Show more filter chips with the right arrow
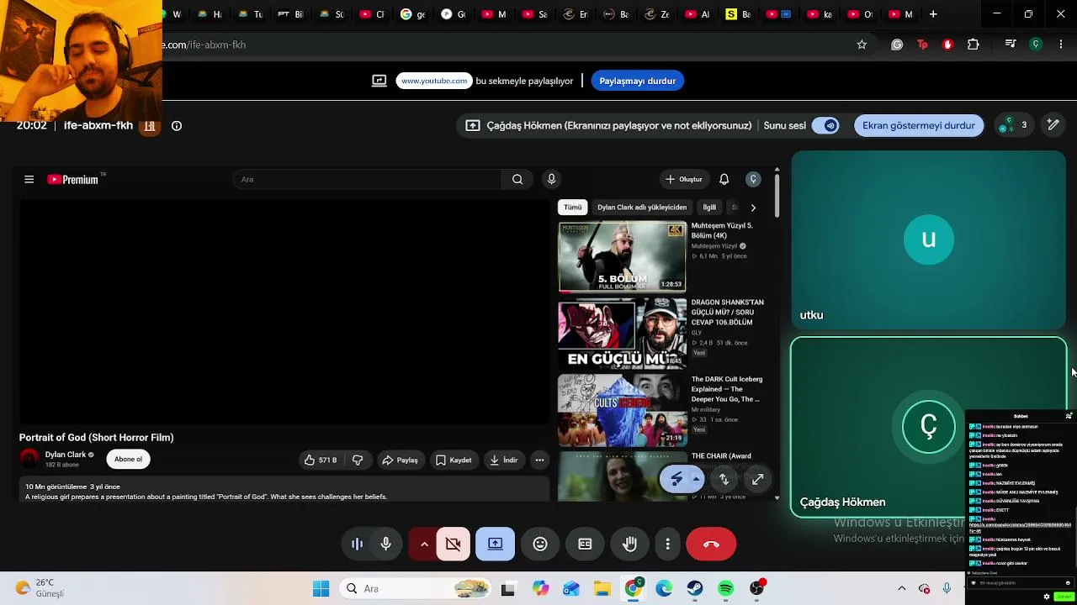 tap(753, 208)
